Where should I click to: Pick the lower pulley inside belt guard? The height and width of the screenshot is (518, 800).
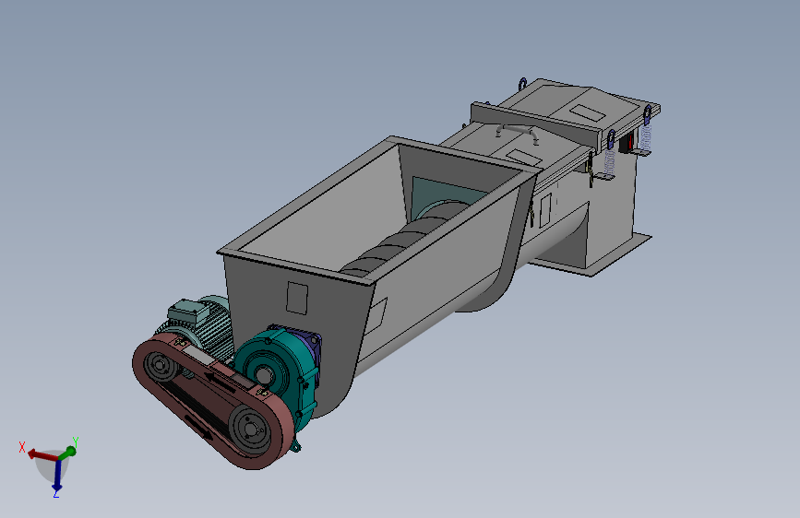[249, 430]
